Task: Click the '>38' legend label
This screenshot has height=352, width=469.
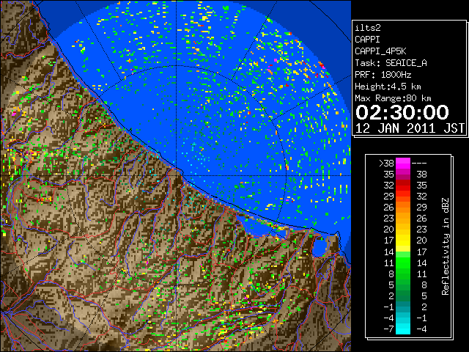Action: (x=386, y=164)
